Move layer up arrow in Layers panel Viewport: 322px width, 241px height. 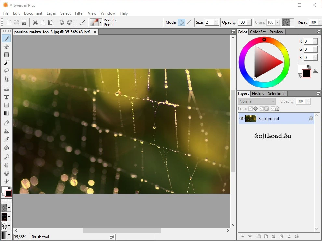242,236
